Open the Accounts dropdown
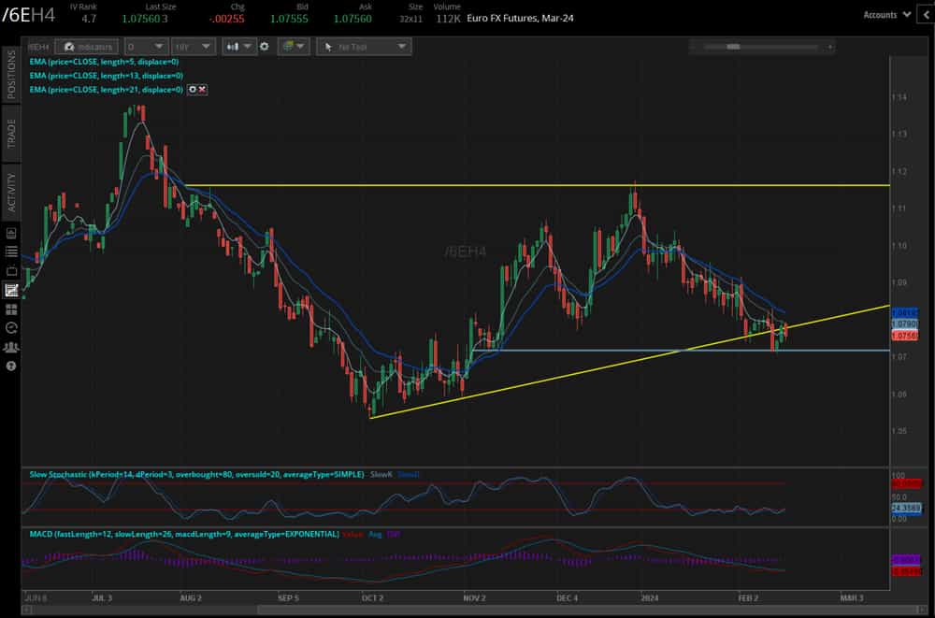Image resolution: width=935 pixels, height=618 pixels. click(886, 15)
